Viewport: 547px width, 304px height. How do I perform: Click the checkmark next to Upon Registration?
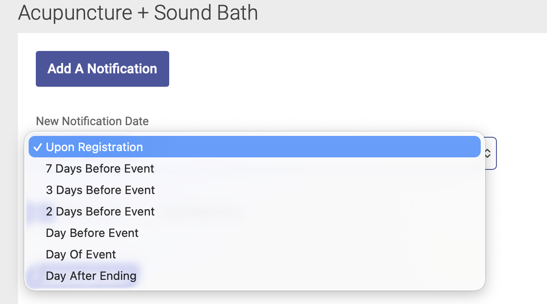click(38, 147)
